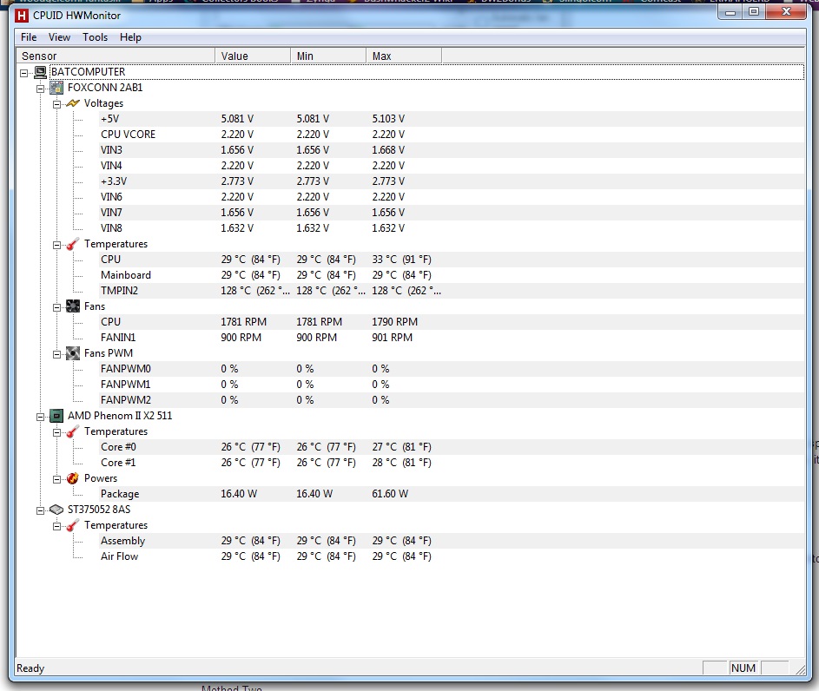Collapse the Voltages group
This screenshot has height=691, width=819.
point(57,104)
